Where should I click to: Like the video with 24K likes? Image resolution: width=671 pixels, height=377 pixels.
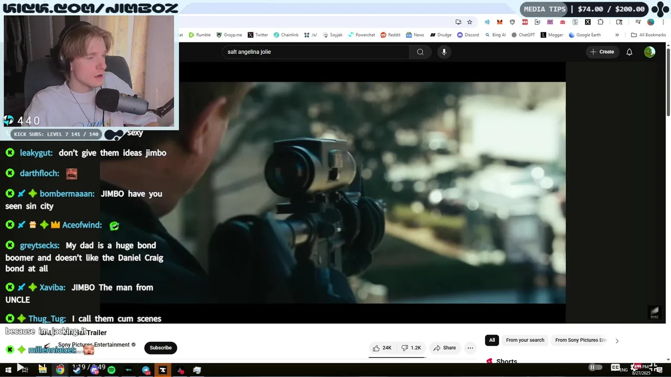382,348
